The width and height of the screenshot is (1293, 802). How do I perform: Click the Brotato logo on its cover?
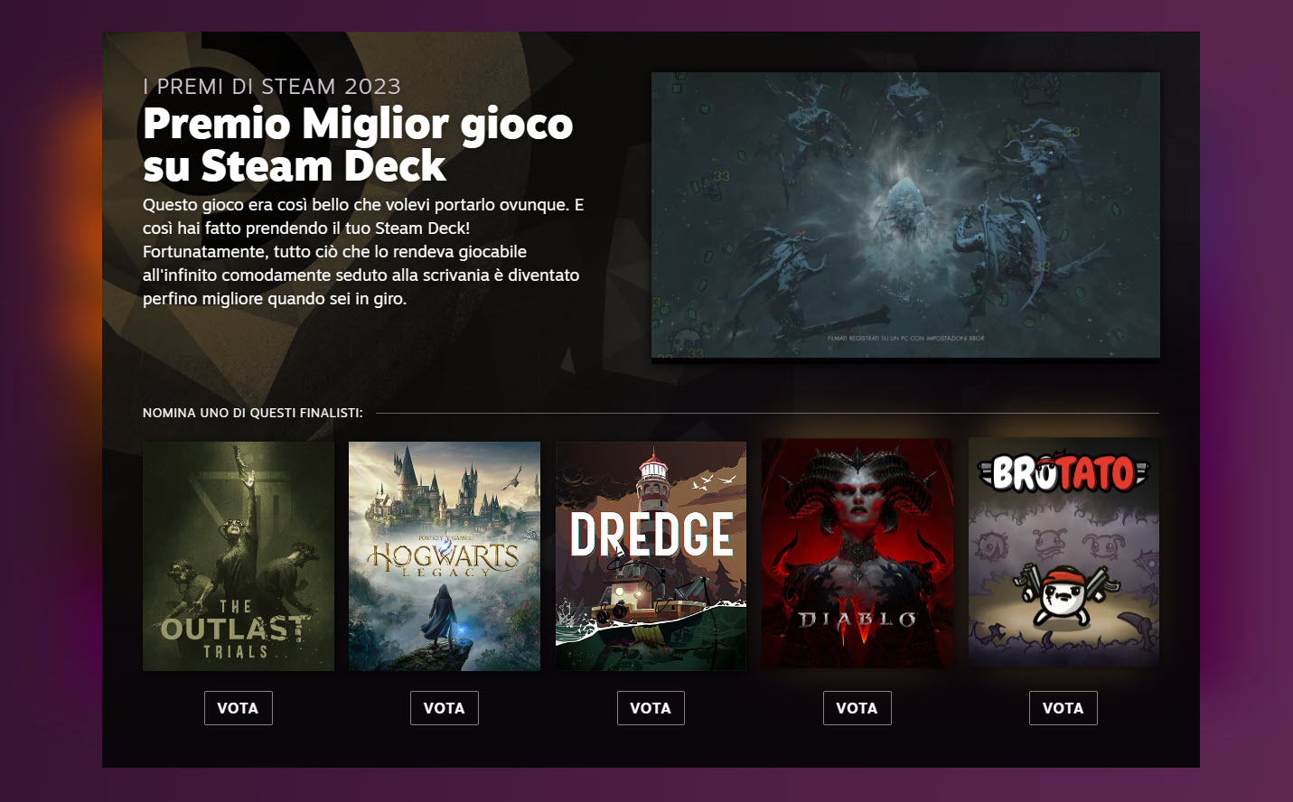coord(1063,472)
